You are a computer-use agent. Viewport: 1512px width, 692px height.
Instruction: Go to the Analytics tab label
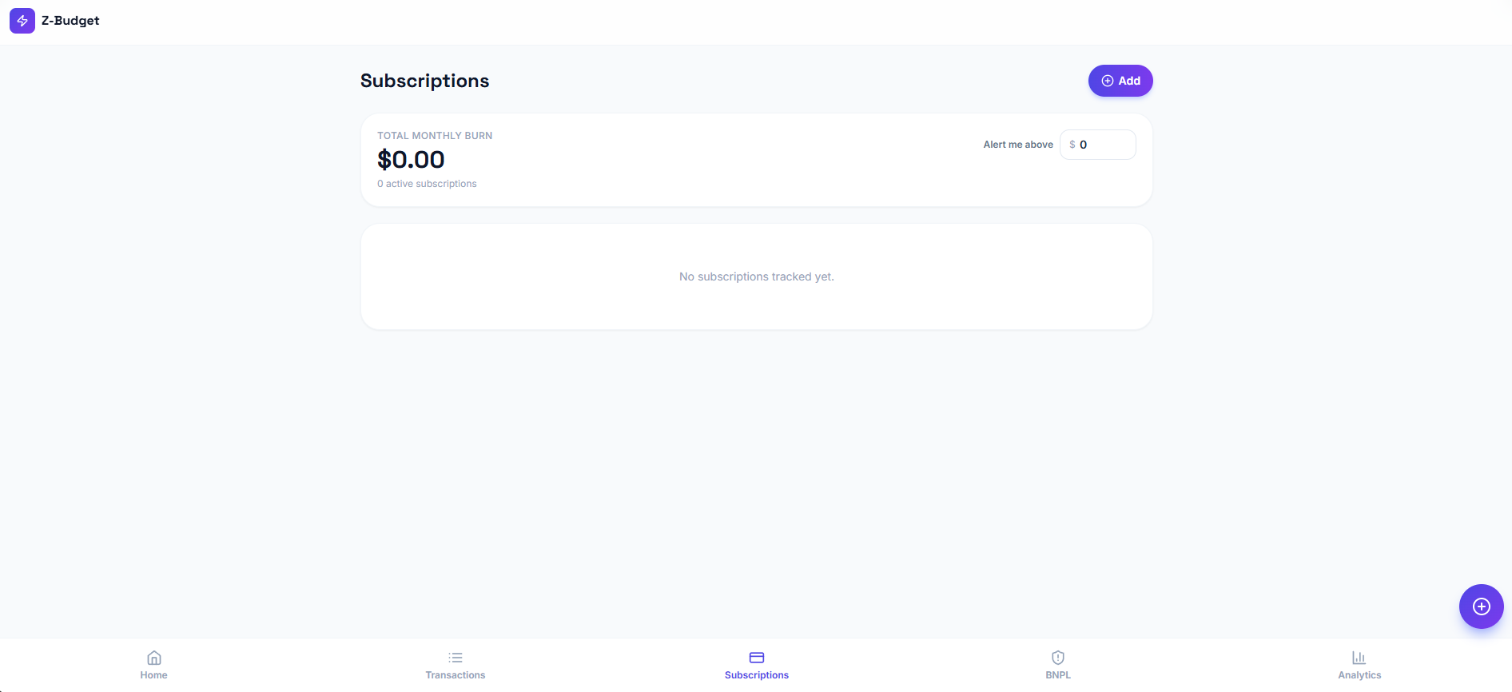[x=1359, y=675]
